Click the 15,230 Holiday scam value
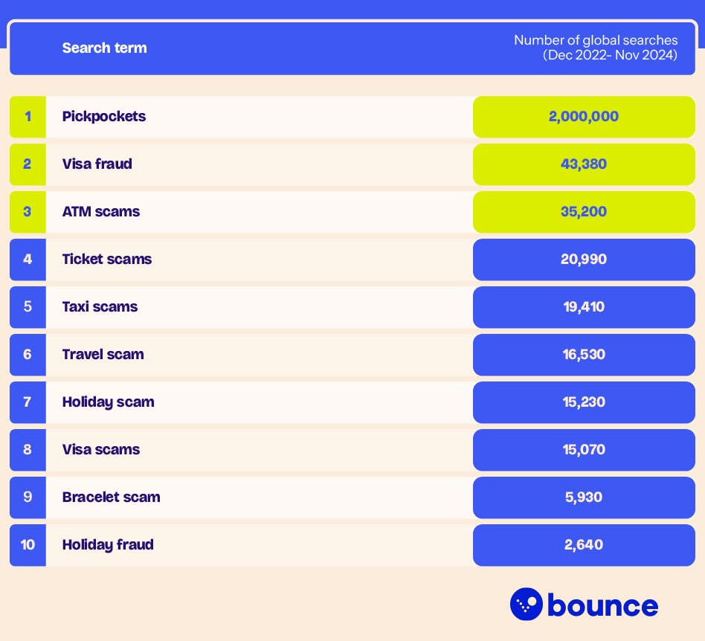 pyautogui.click(x=584, y=402)
